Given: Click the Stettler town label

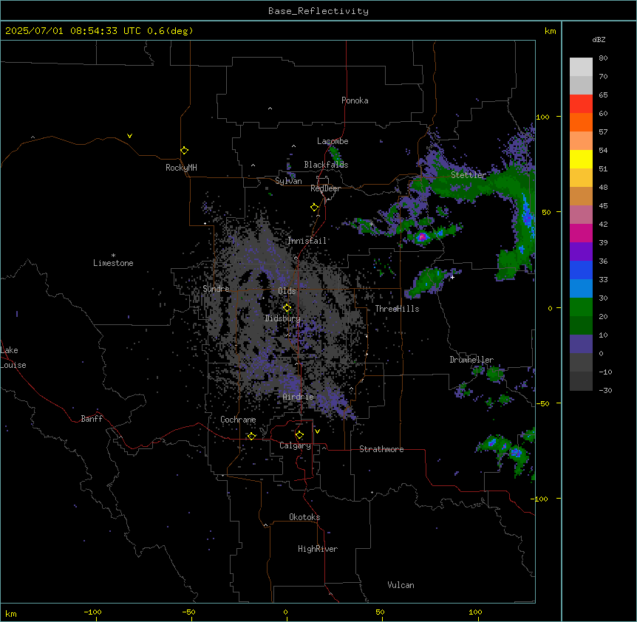Looking at the screenshot, I should coord(469,175).
